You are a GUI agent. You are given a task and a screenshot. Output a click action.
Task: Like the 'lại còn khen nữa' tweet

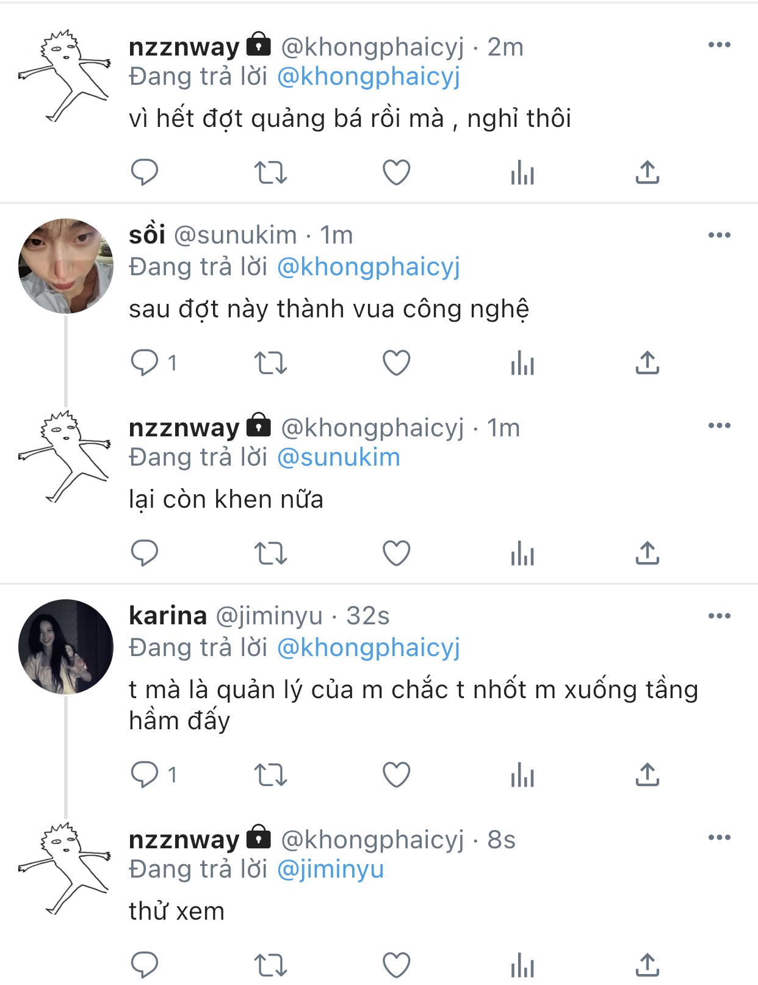coord(396,554)
